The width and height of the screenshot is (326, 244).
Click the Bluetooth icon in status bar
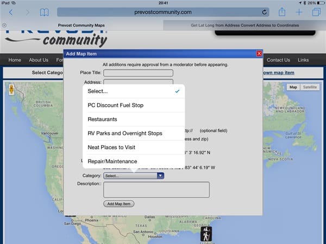point(305,3)
